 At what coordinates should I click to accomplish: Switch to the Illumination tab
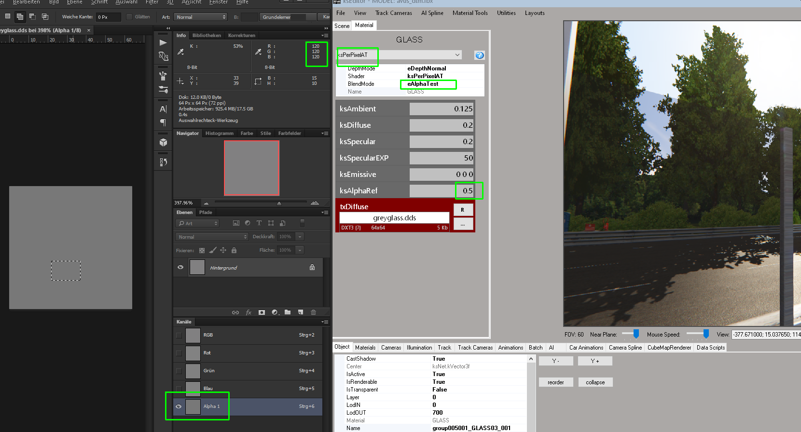(x=419, y=348)
